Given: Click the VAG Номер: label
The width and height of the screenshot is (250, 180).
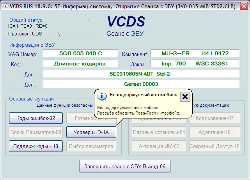Looking at the screenshot, I should [23, 54].
